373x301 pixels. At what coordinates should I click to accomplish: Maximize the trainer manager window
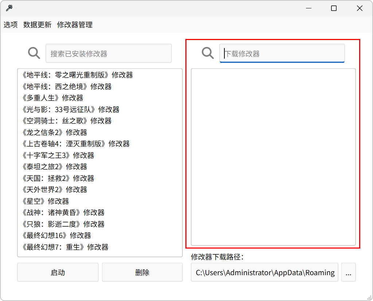[334, 8]
